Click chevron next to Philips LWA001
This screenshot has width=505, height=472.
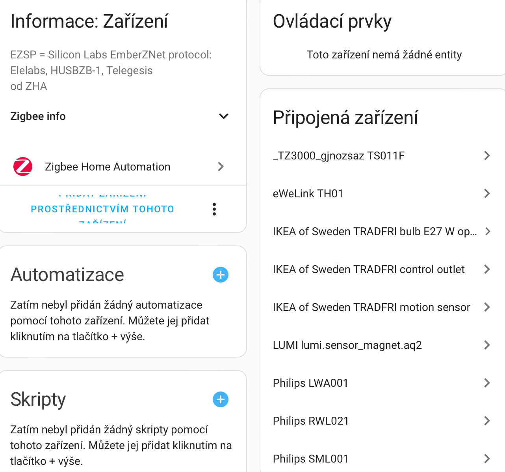point(487,383)
